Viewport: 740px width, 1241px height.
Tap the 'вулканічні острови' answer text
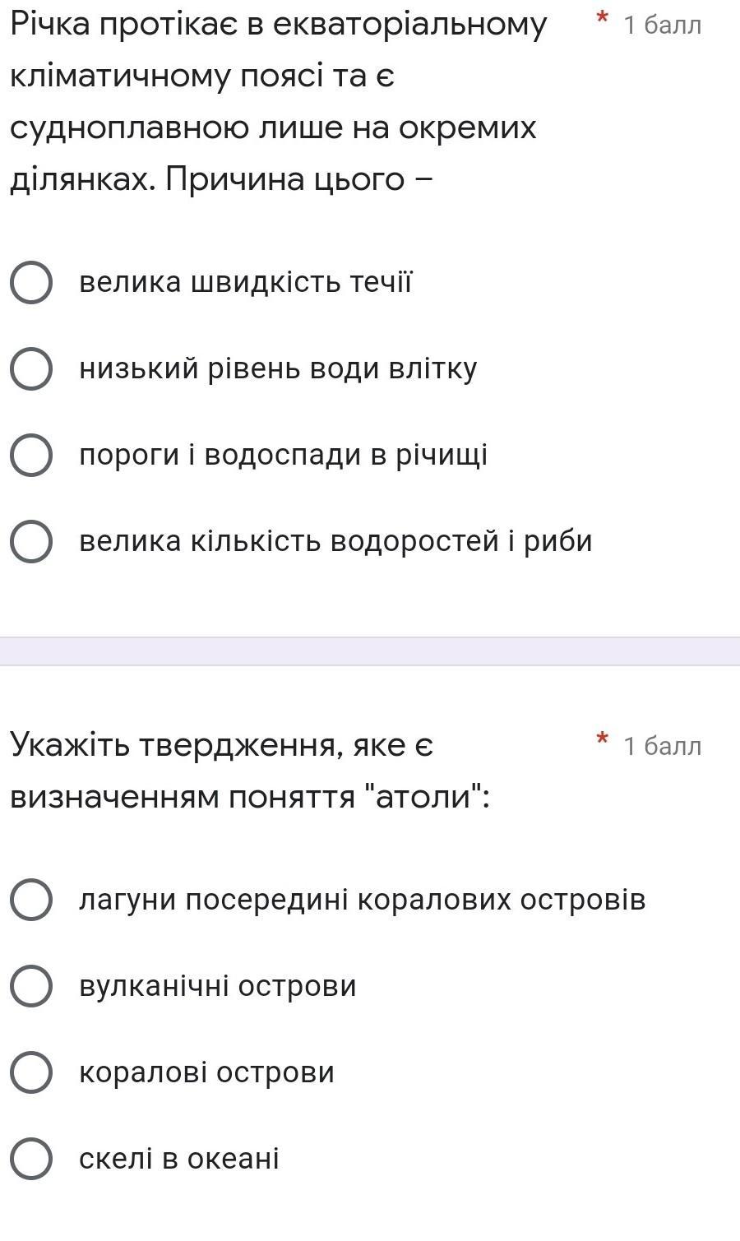218,986
